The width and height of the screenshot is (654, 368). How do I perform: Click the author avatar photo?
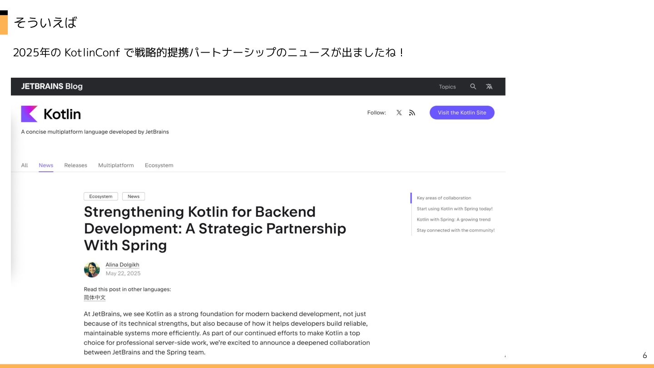[x=92, y=269]
